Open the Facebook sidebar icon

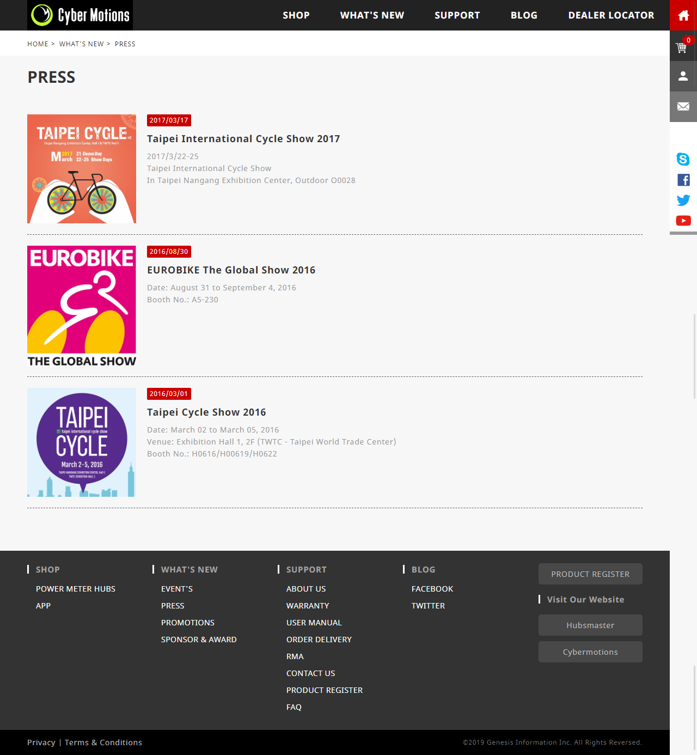(683, 180)
